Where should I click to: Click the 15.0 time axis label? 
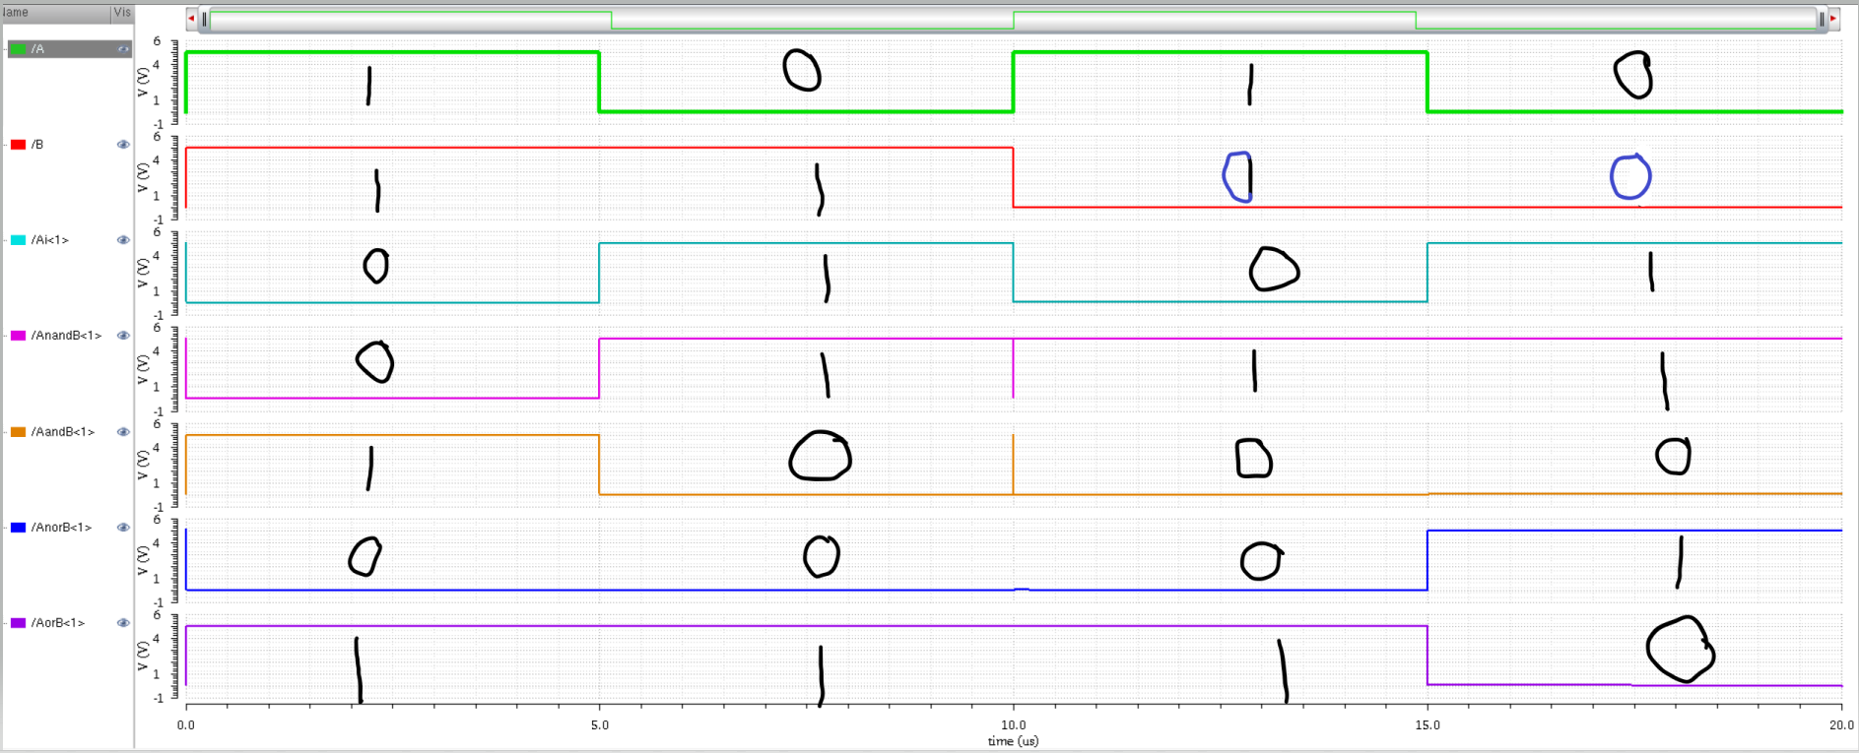(1427, 725)
